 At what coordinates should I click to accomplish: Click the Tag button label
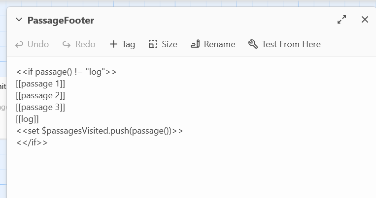129,45
